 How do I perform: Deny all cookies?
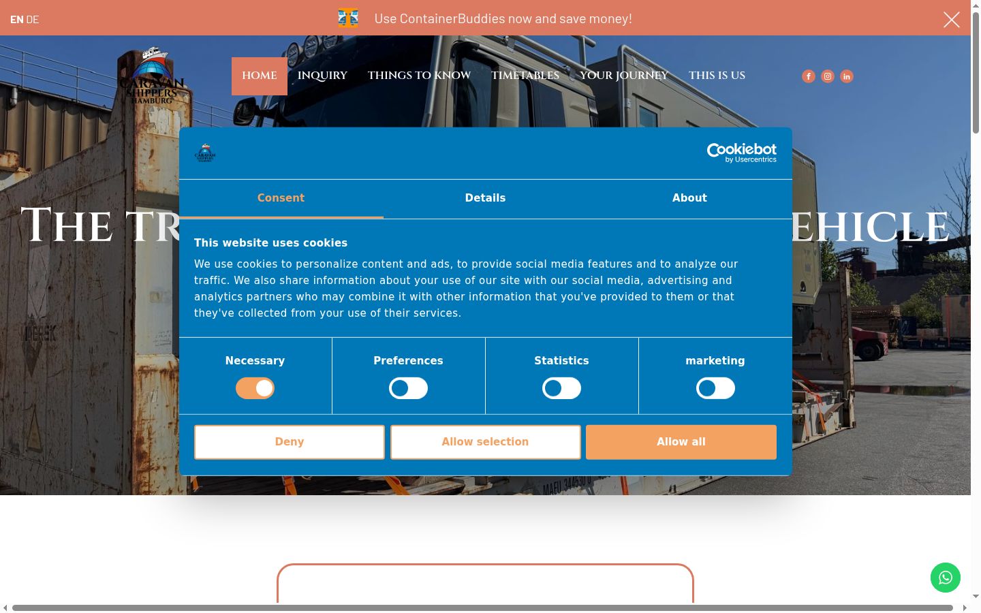pyautogui.click(x=290, y=442)
